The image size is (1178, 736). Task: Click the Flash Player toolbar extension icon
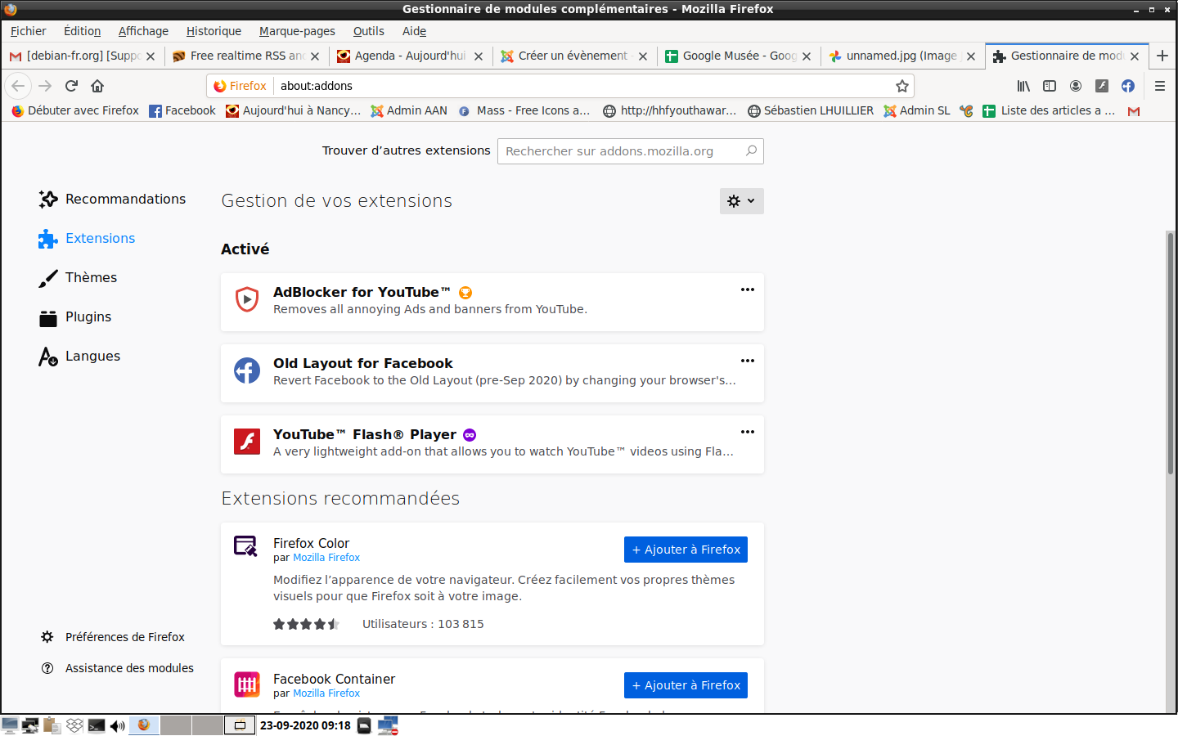point(1102,86)
